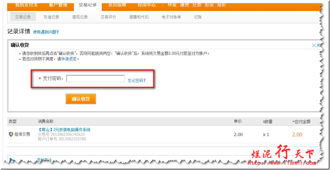Switch to 充值记录 sub-tab
Screen dimensions: 330x170
(x=51, y=17)
